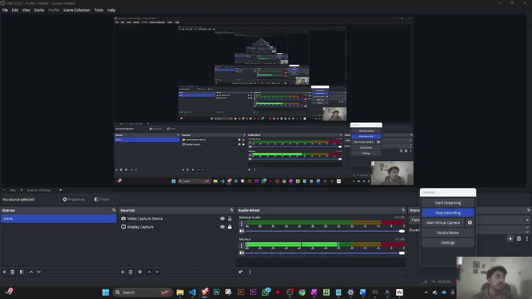
Task: Click Start Streaming button
Action: coord(448,203)
